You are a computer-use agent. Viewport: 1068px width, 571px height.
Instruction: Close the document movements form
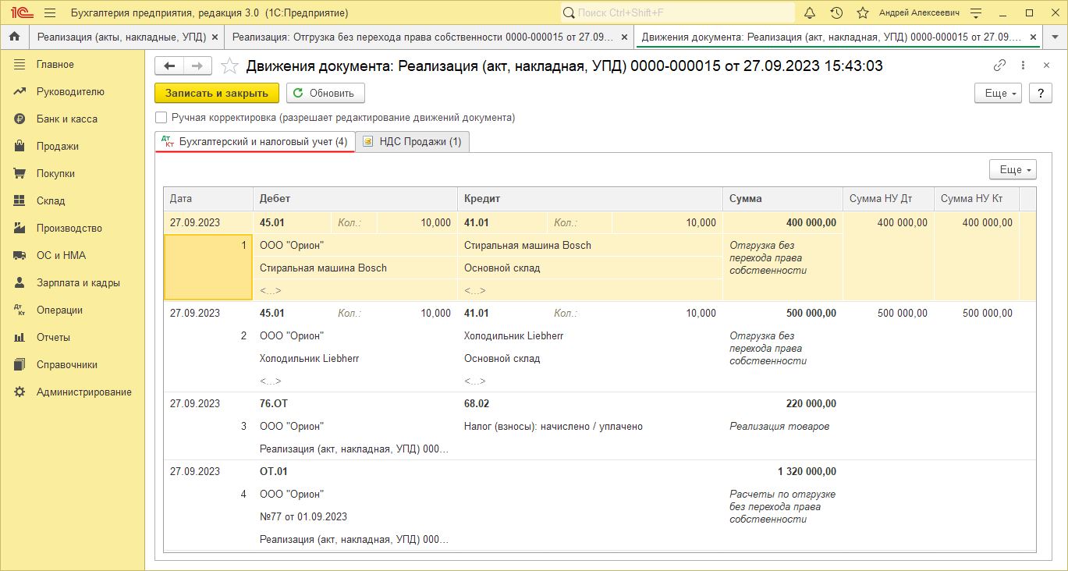click(x=1046, y=66)
